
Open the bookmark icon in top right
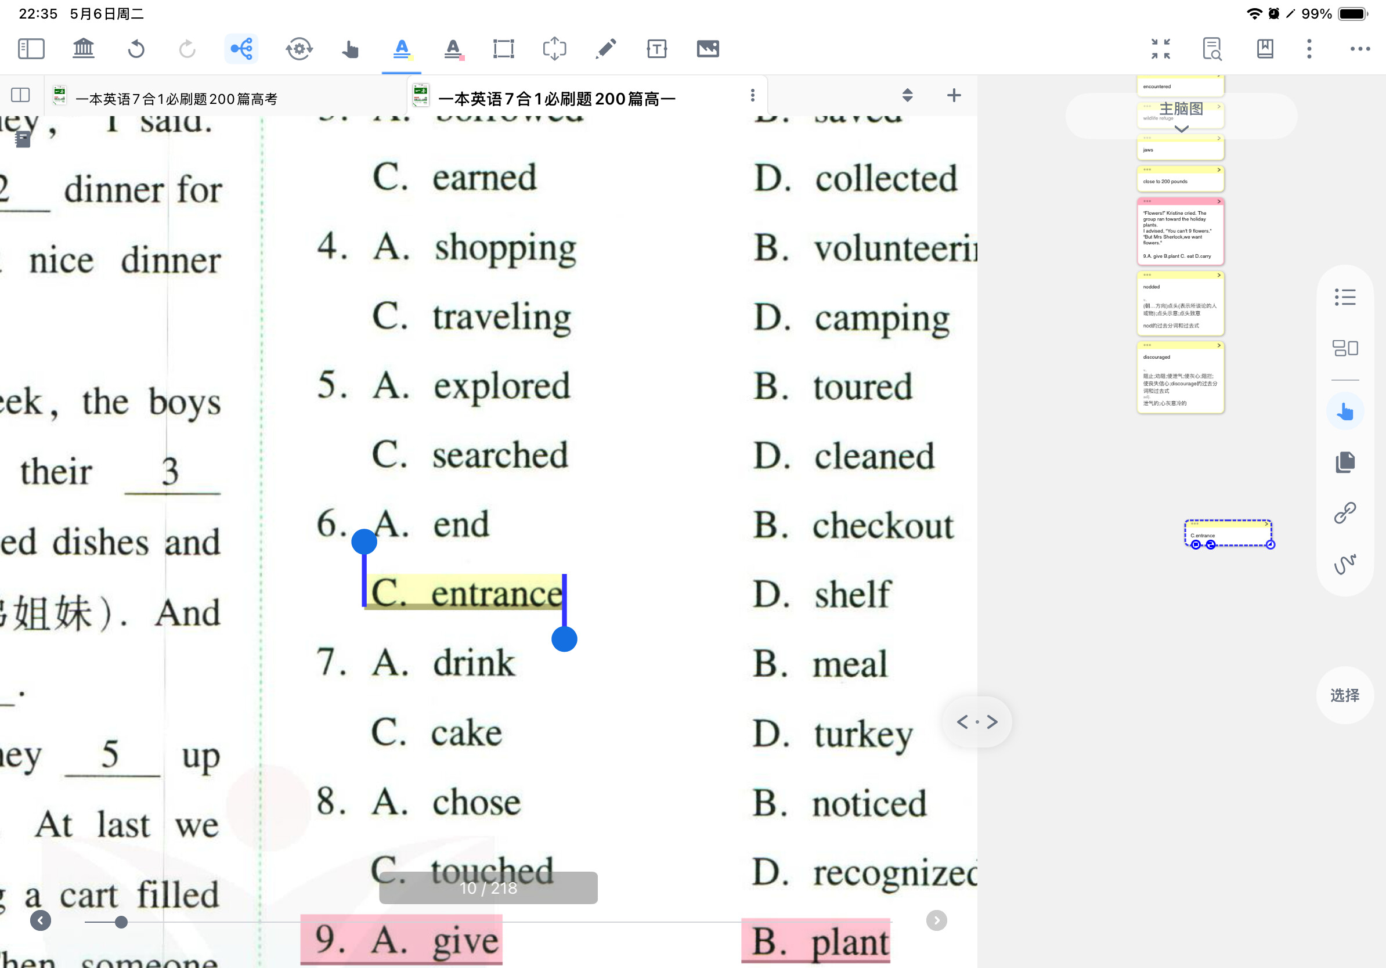pos(1265,48)
